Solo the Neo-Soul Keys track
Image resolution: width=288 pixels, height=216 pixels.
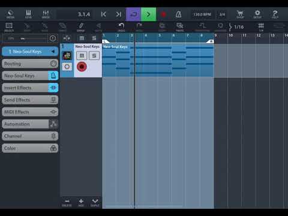point(94,55)
